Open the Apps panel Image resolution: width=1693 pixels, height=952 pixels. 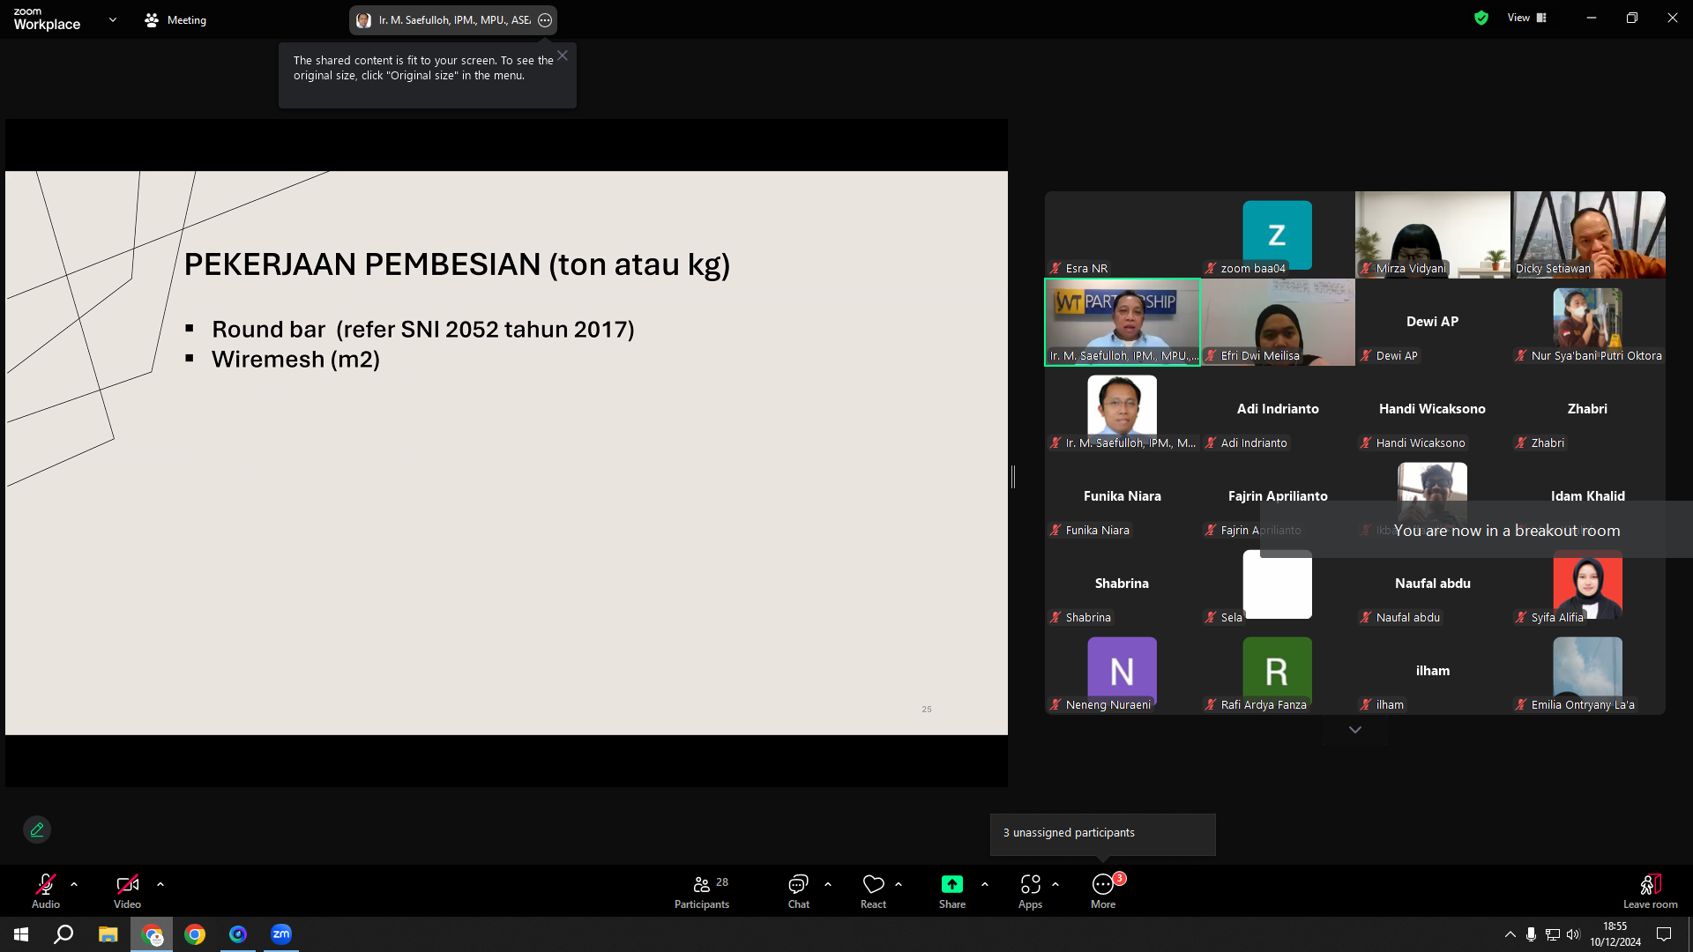tap(1030, 890)
